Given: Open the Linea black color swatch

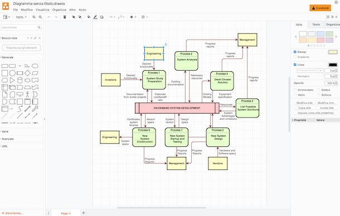Looking at the screenshot, I should pyautogui.click(x=333, y=65).
